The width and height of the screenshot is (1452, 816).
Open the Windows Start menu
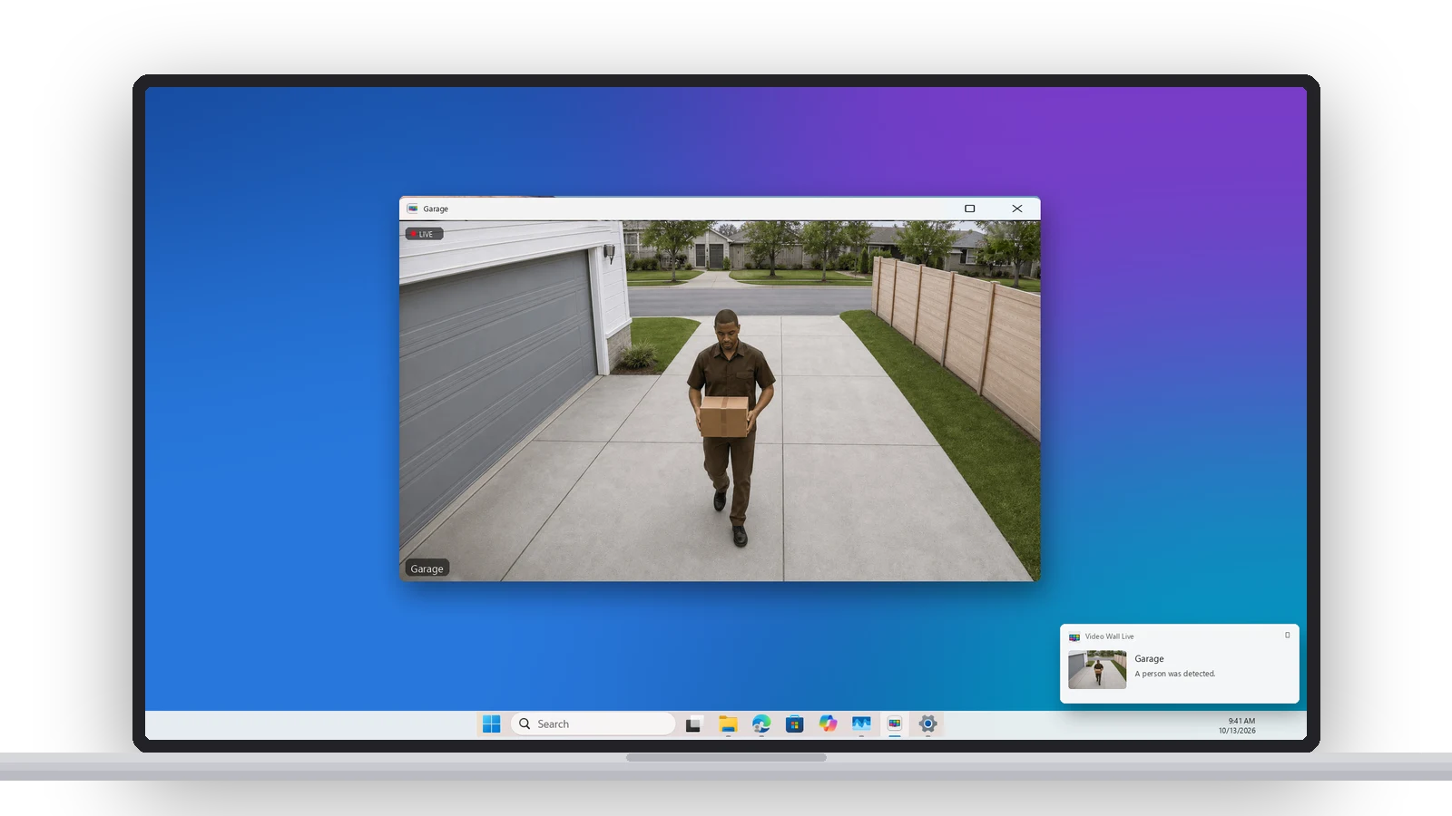(x=491, y=724)
